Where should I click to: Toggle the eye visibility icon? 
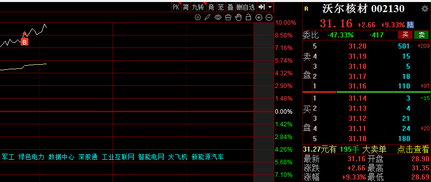[x=218, y=18]
